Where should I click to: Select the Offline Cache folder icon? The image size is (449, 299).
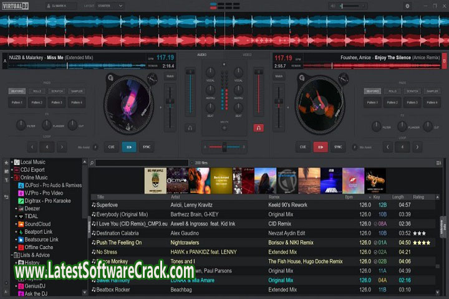[x=21, y=247]
